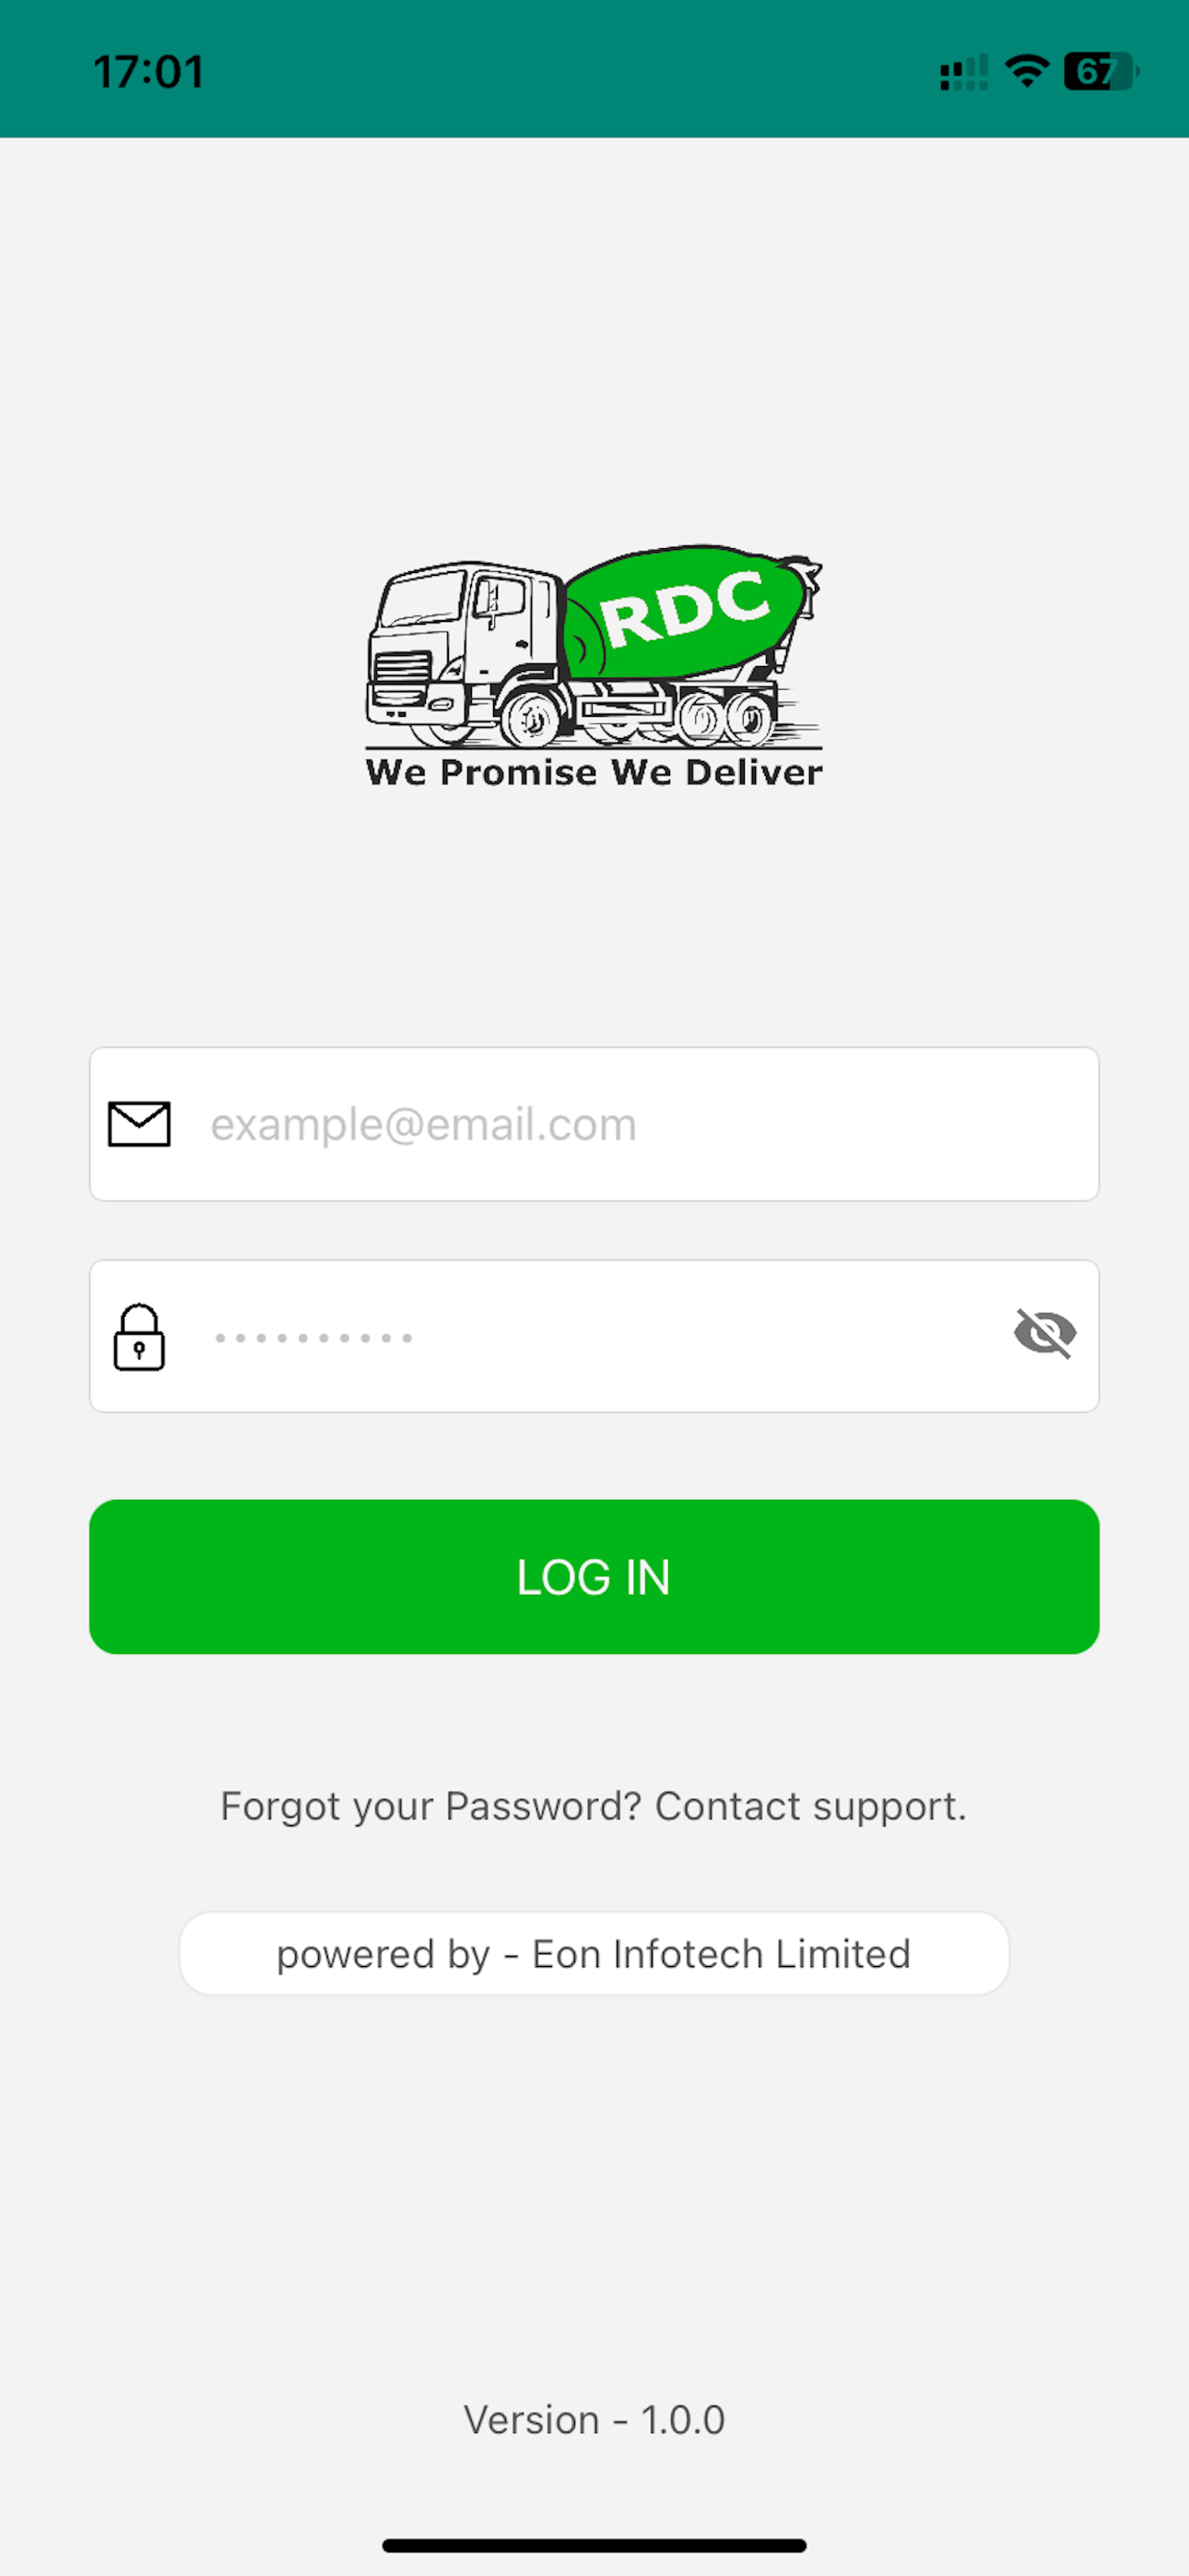Tap Forgot your Password? Contact support link
The height and width of the screenshot is (2576, 1189).
click(x=594, y=1806)
